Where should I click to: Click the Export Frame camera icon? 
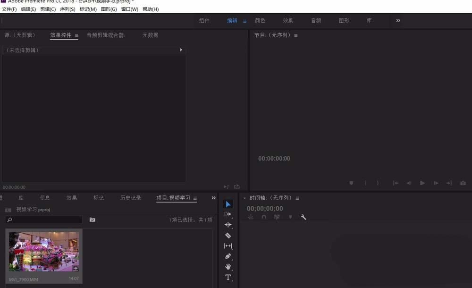(x=462, y=183)
